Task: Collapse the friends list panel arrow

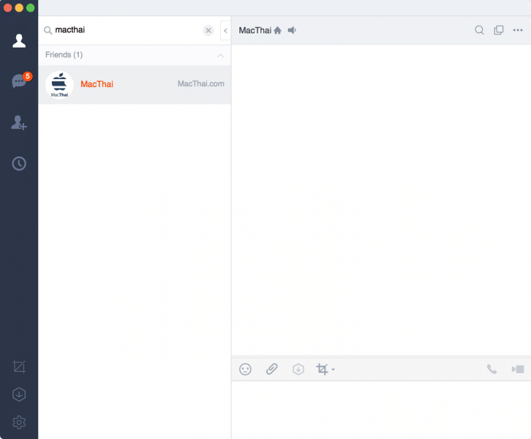Action: click(x=225, y=31)
